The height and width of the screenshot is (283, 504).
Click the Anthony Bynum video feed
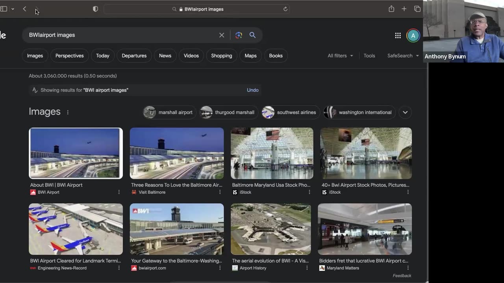pyautogui.click(x=463, y=31)
